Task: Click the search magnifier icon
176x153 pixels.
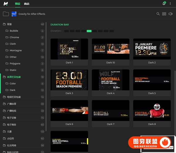Action: pyautogui.click(x=158, y=14)
